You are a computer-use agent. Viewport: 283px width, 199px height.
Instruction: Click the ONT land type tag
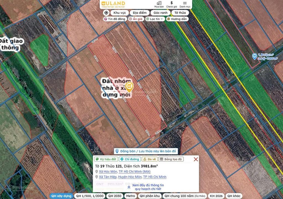tap(100, 184)
